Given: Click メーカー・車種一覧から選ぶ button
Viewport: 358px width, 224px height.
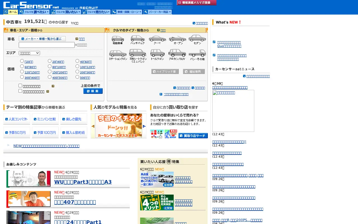Looking at the screenshot, I should 42,39.
